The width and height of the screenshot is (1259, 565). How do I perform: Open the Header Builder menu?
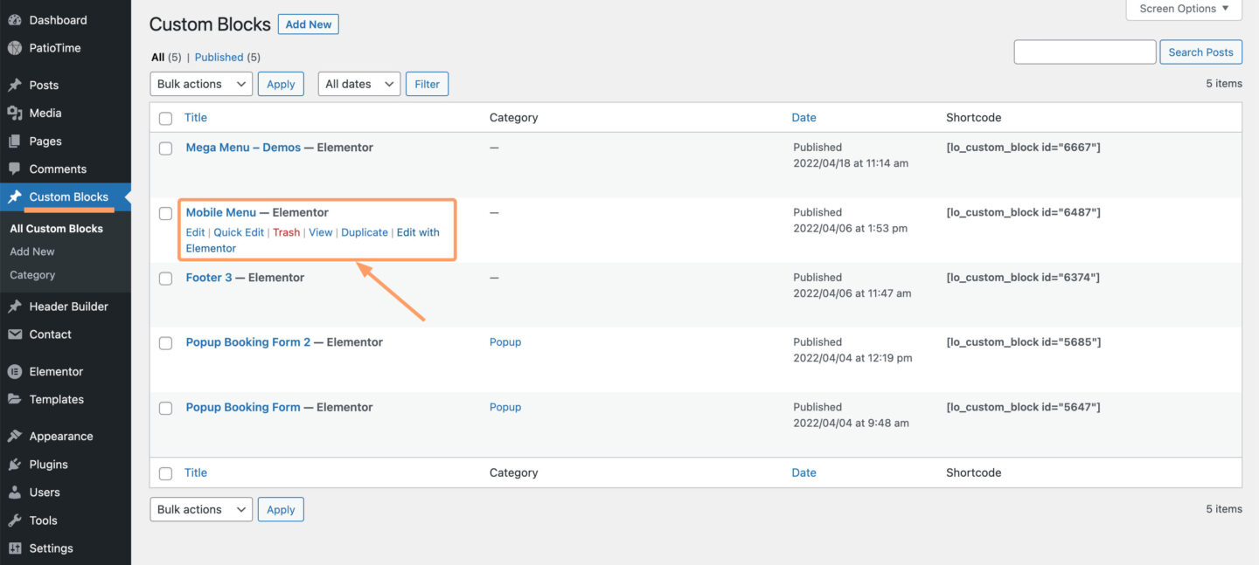[69, 306]
